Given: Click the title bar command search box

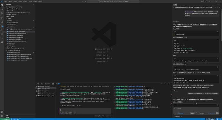Looking at the screenshot, I should click(113, 2).
